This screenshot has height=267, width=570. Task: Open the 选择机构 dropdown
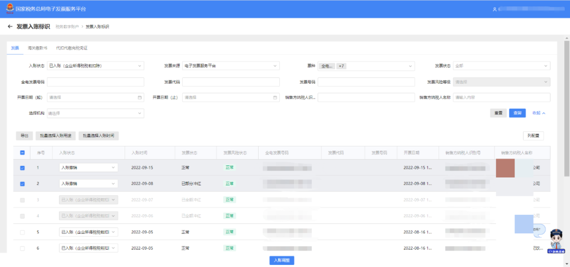(95, 113)
